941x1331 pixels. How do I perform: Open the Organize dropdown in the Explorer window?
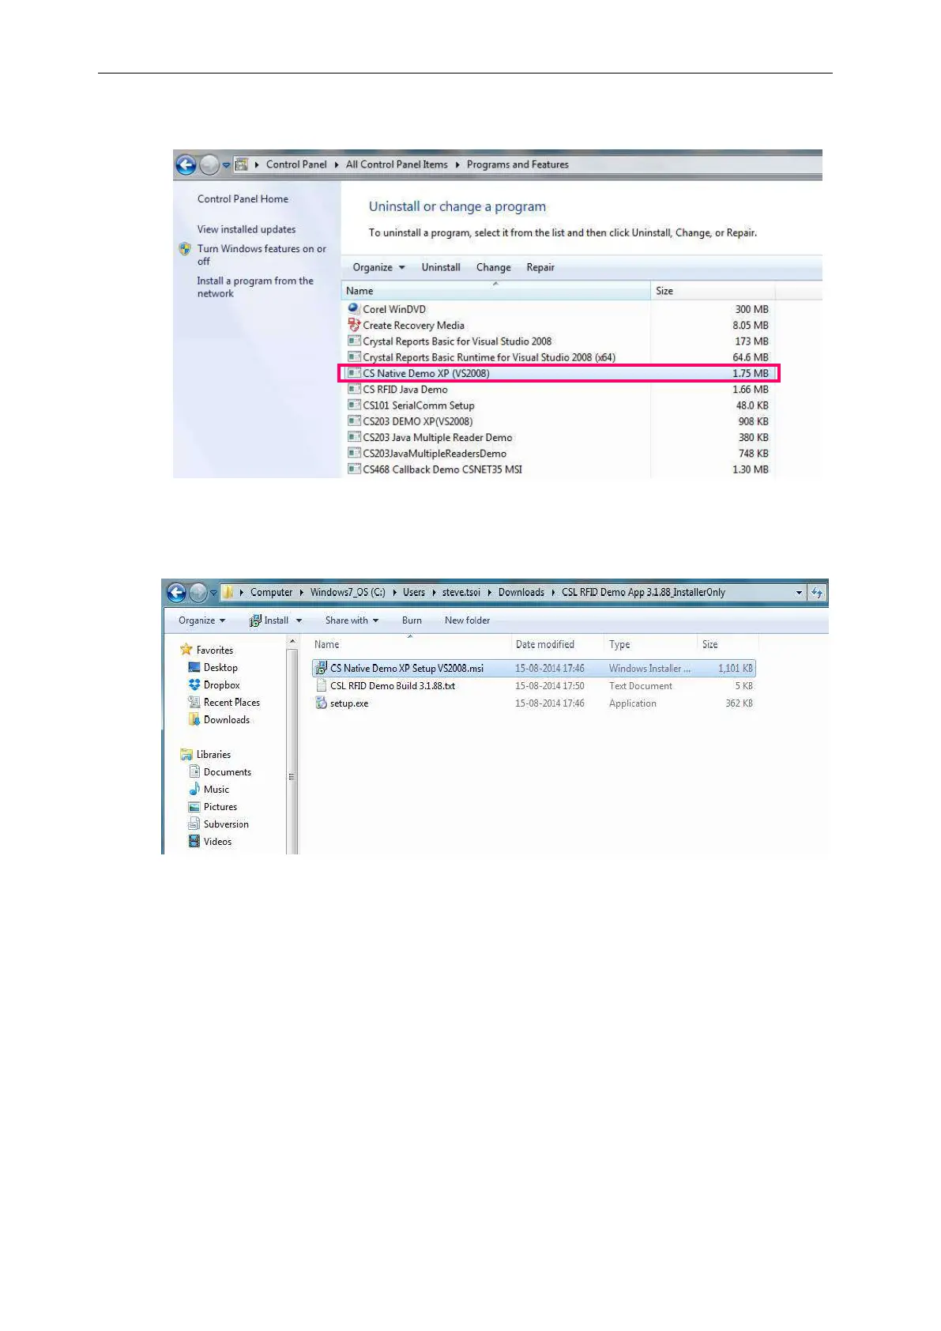click(x=202, y=620)
